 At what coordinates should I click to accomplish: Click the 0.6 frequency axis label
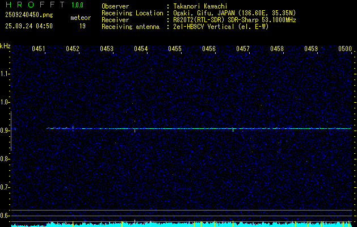(x=4, y=216)
